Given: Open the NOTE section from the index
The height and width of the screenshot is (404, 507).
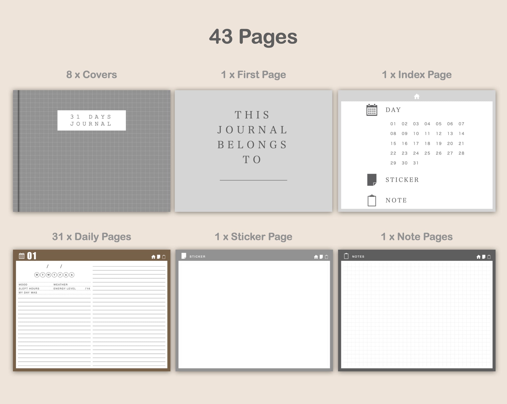Looking at the screenshot, I should [396, 200].
